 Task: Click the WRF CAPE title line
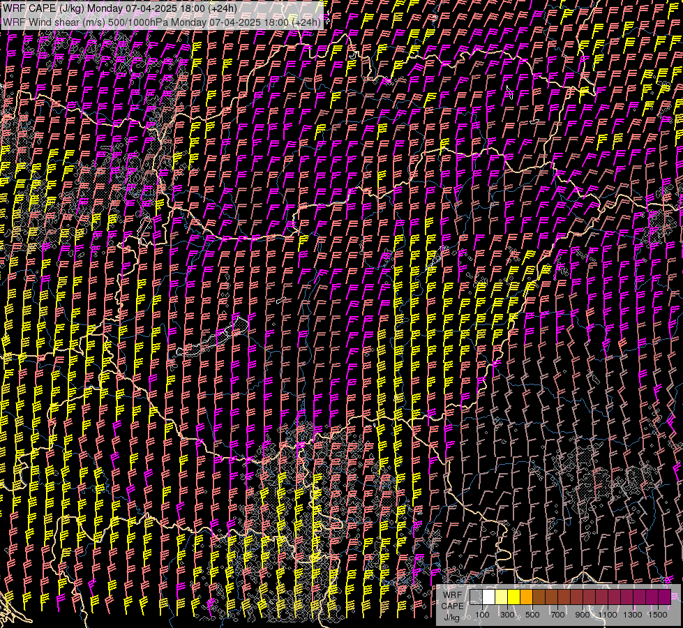pyautogui.click(x=120, y=8)
